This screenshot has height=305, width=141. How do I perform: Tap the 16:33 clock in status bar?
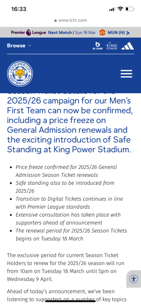tap(19, 9)
